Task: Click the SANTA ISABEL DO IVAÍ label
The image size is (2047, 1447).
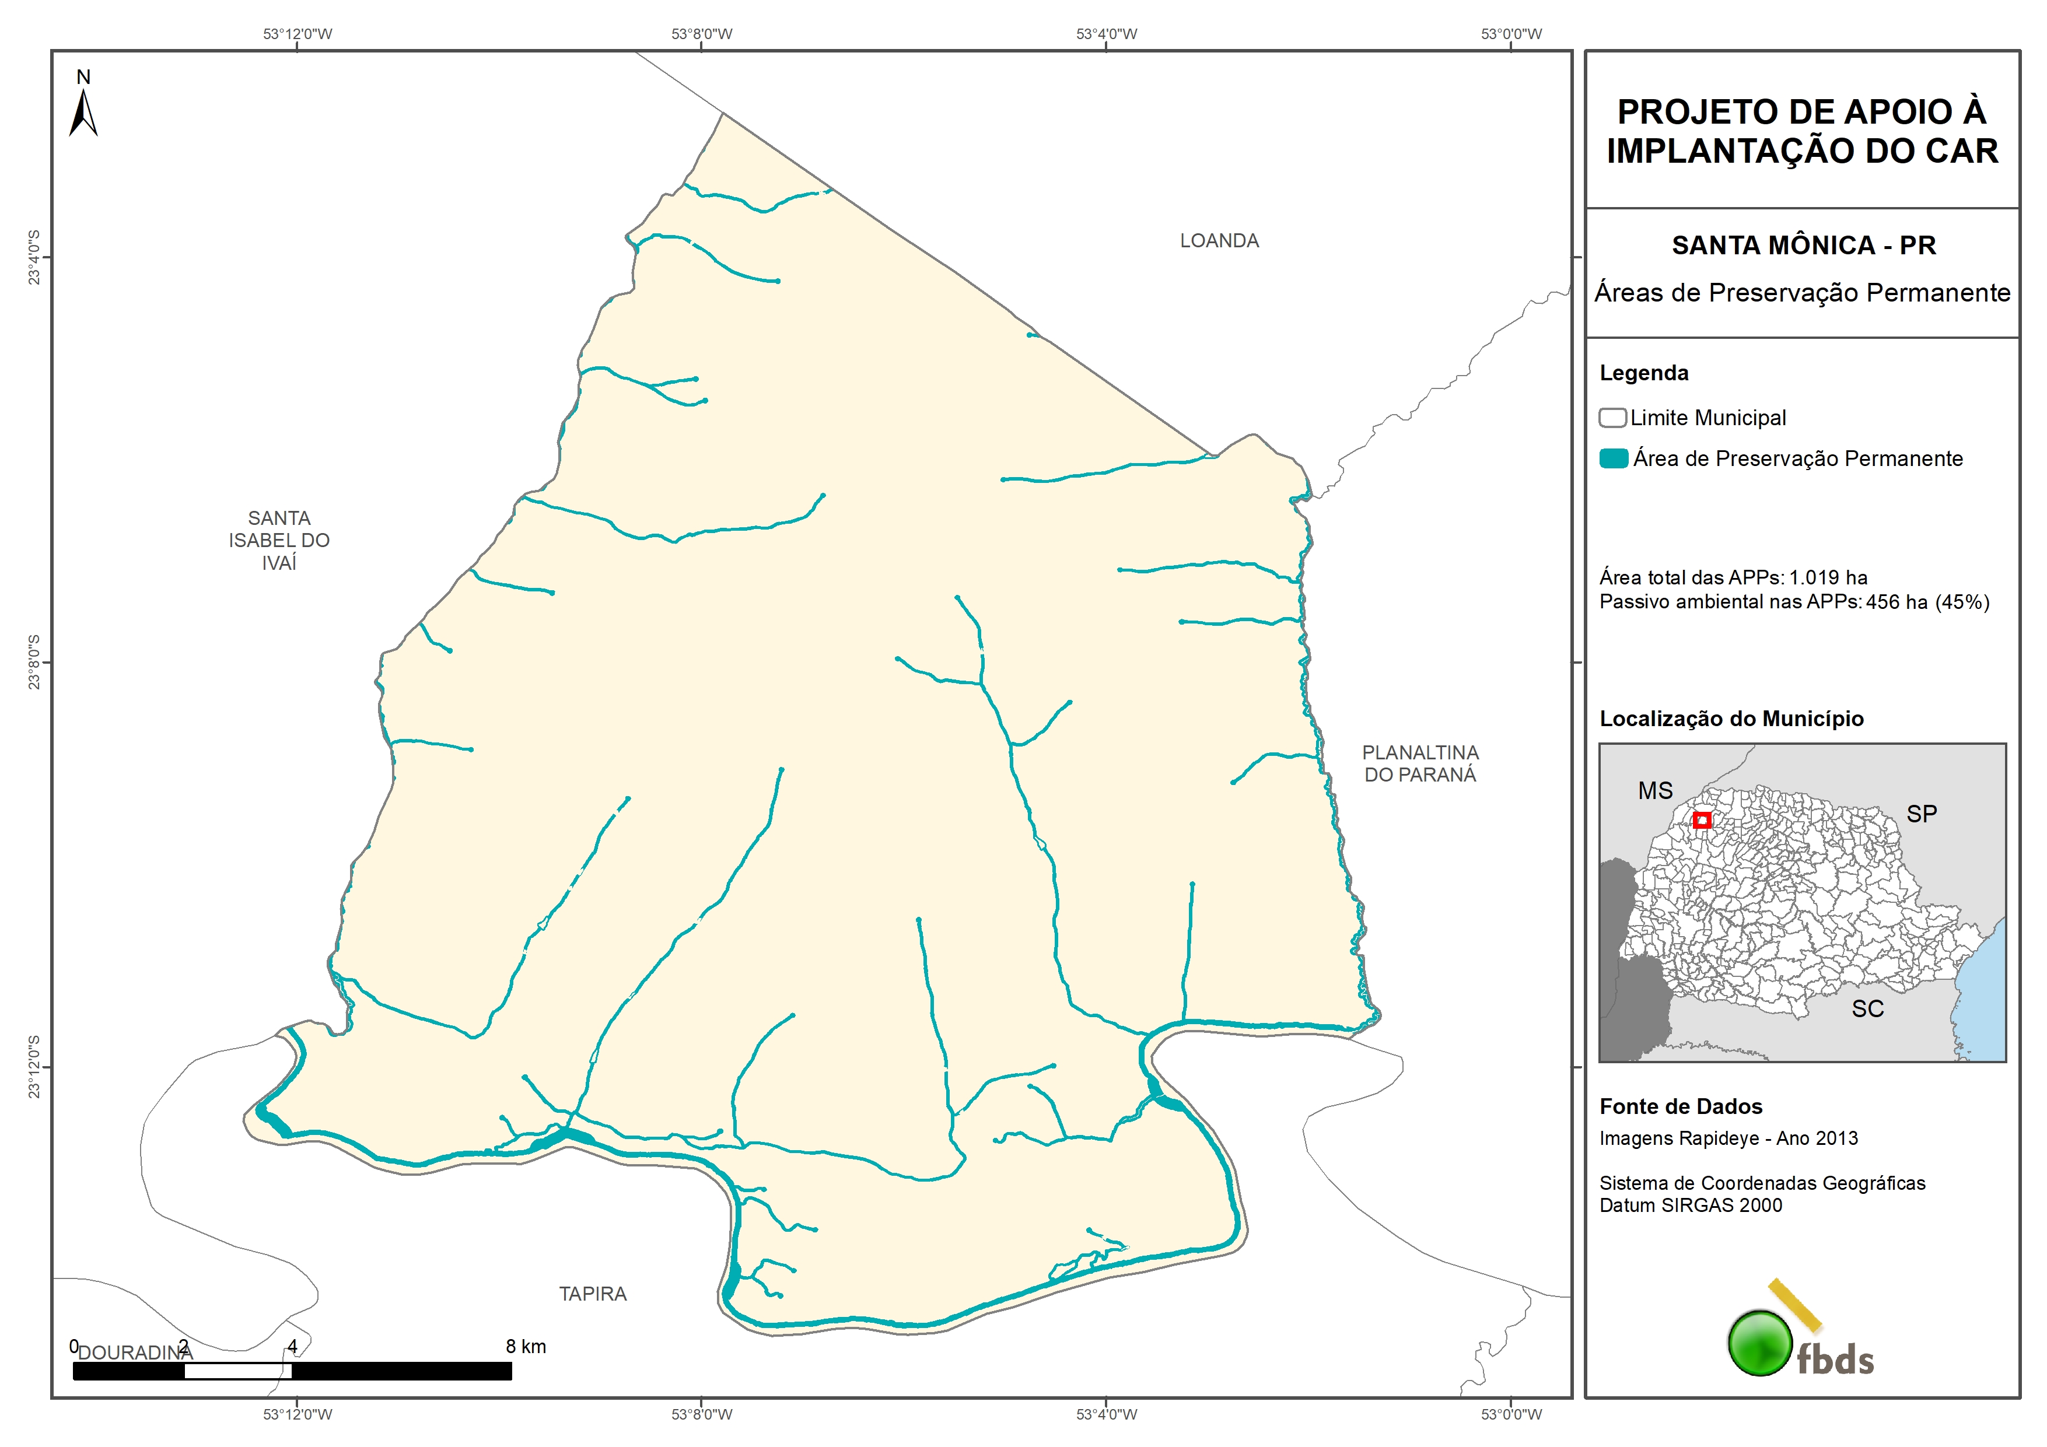Action: pyautogui.click(x=279, y=540)
